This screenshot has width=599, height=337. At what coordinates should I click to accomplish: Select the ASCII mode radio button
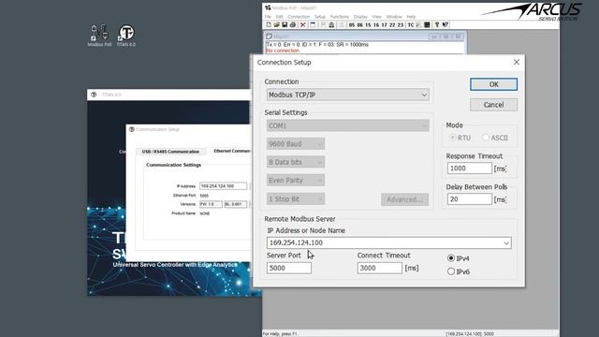(x=486, y=138)
